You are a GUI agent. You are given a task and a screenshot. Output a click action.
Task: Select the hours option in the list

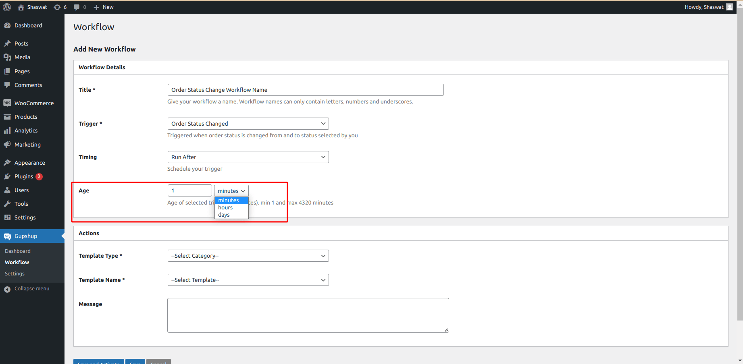click(x=231, y=208)
